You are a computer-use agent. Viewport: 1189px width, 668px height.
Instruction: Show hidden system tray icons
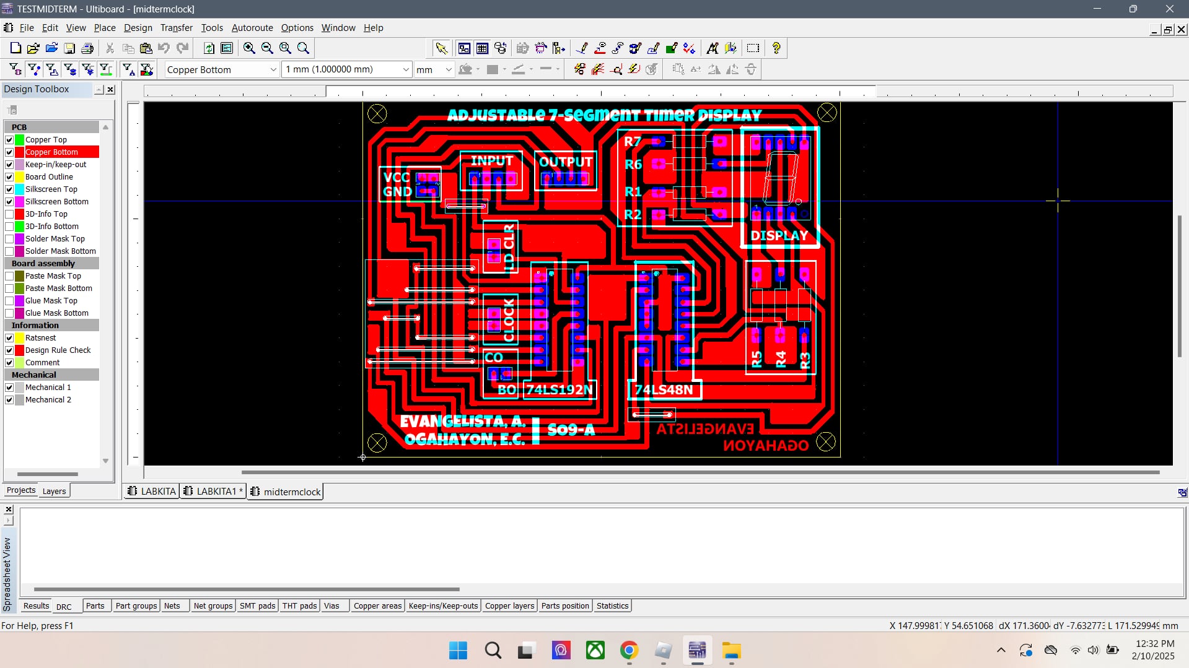[x=1001, y=650]
